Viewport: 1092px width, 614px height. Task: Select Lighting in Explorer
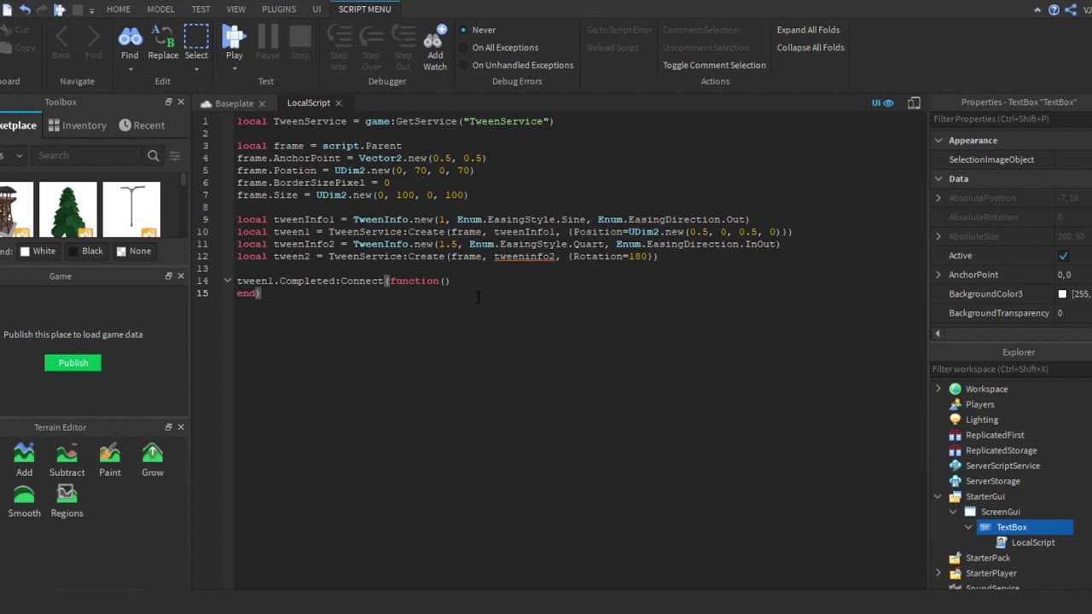coord(981,420)
